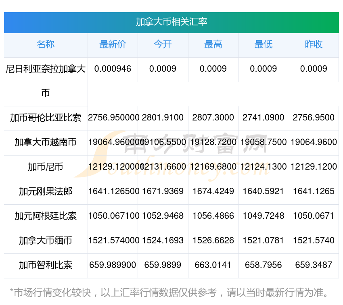Select the 最高 column header
The height and width of the screenshot is (305, 343).
[x=213, y=45]
